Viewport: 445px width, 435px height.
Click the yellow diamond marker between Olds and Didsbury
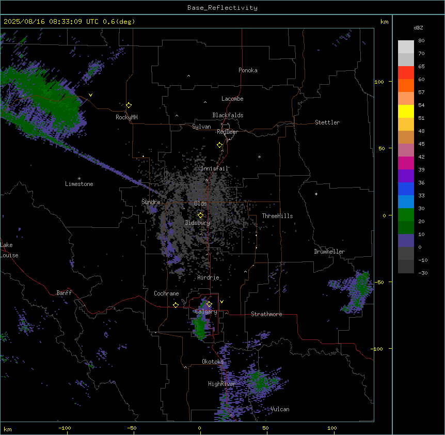[200, 215]
